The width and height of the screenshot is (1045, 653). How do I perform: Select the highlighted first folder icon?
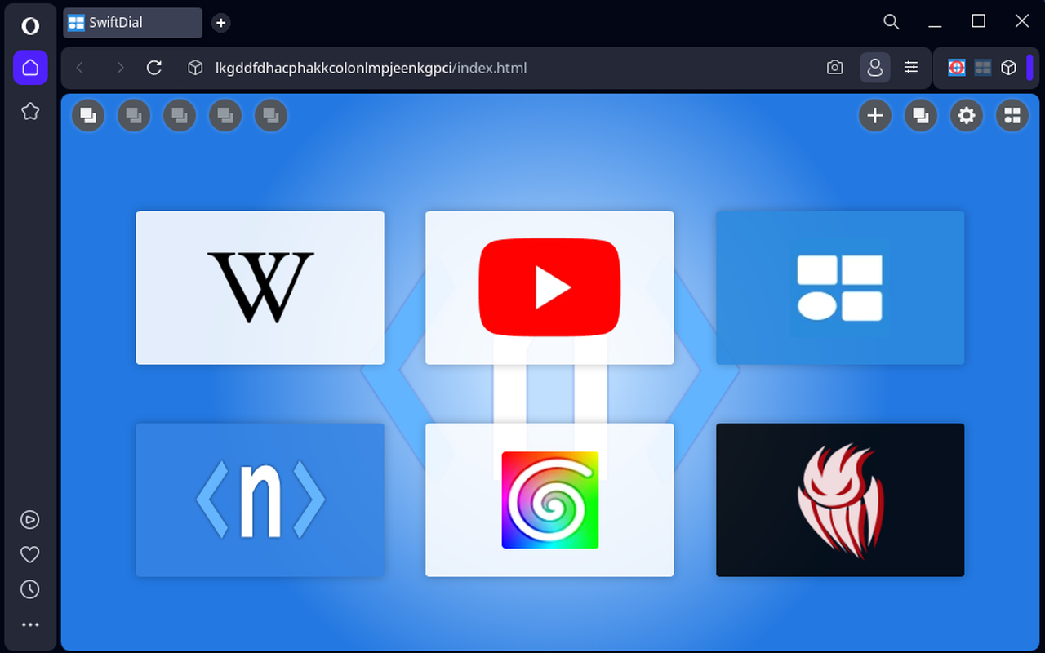tap(88, 116)
